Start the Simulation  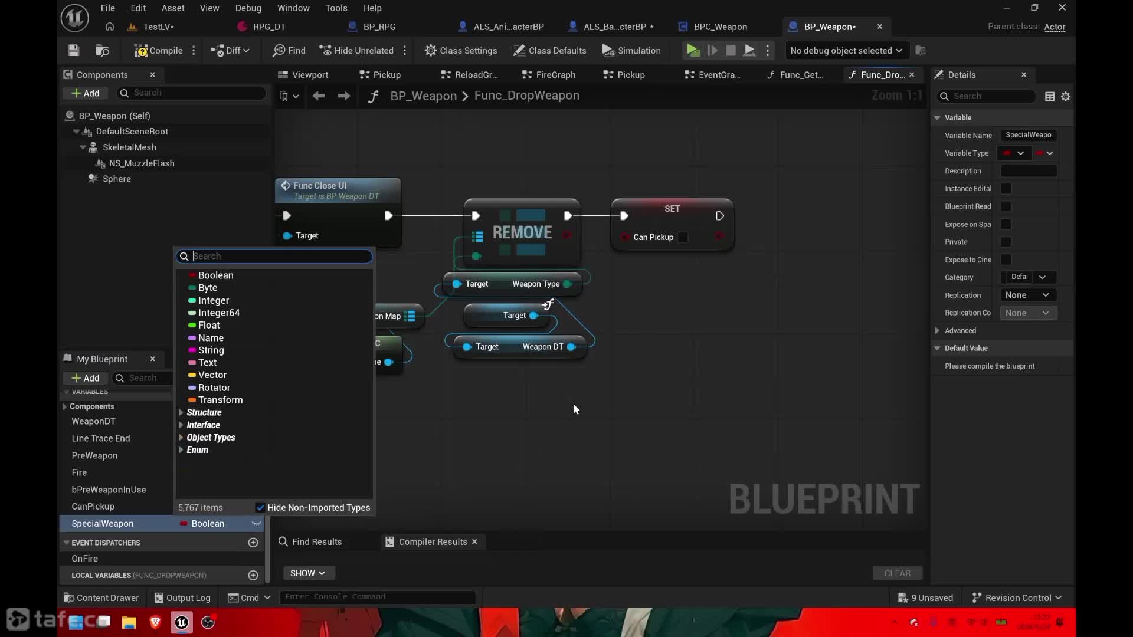click(631, 51)
